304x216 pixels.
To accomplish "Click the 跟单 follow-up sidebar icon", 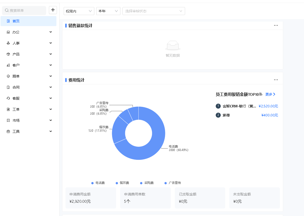I will point(8,76).
